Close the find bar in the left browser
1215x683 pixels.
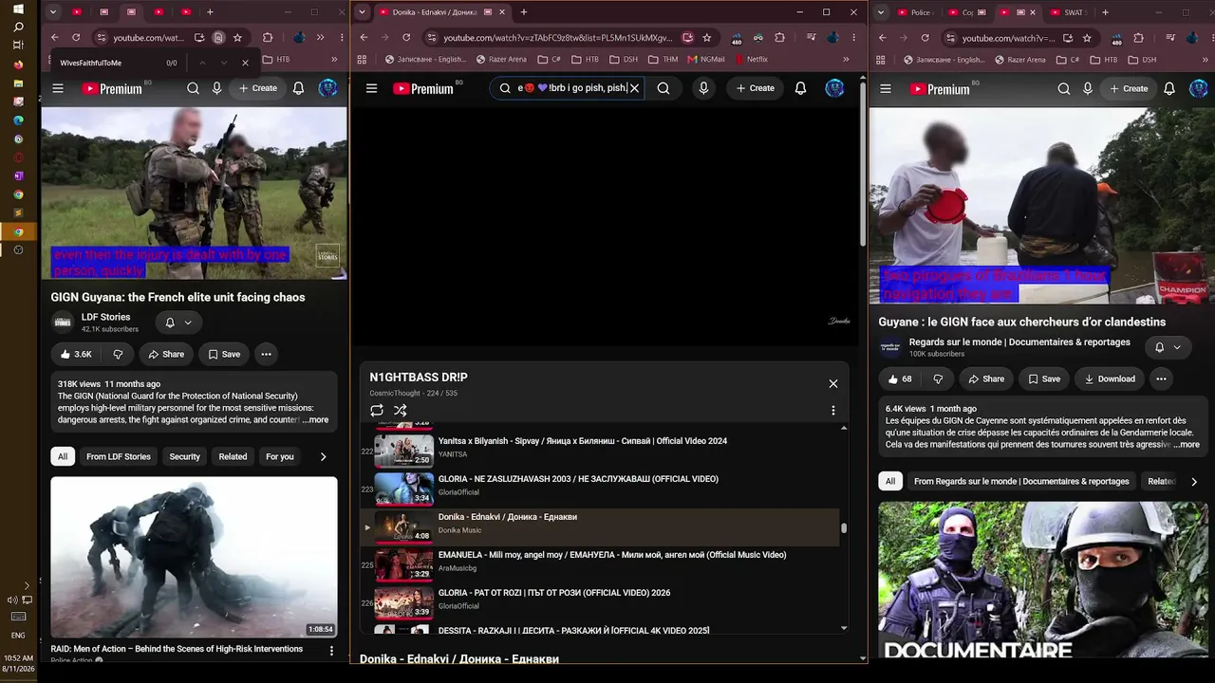coord(245,63)
